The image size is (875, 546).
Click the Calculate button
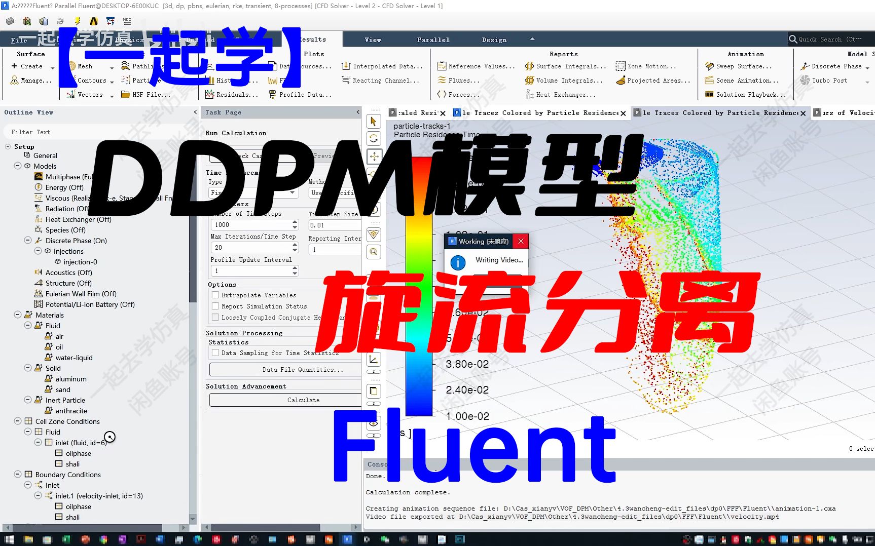pos(286,400)
